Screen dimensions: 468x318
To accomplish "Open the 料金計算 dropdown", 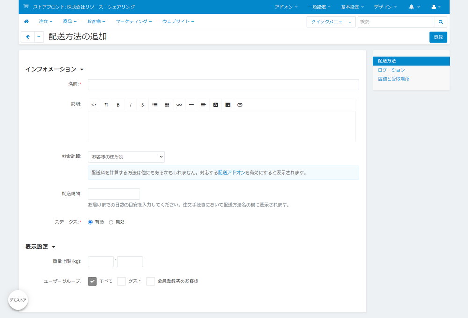I will [126, 157].
